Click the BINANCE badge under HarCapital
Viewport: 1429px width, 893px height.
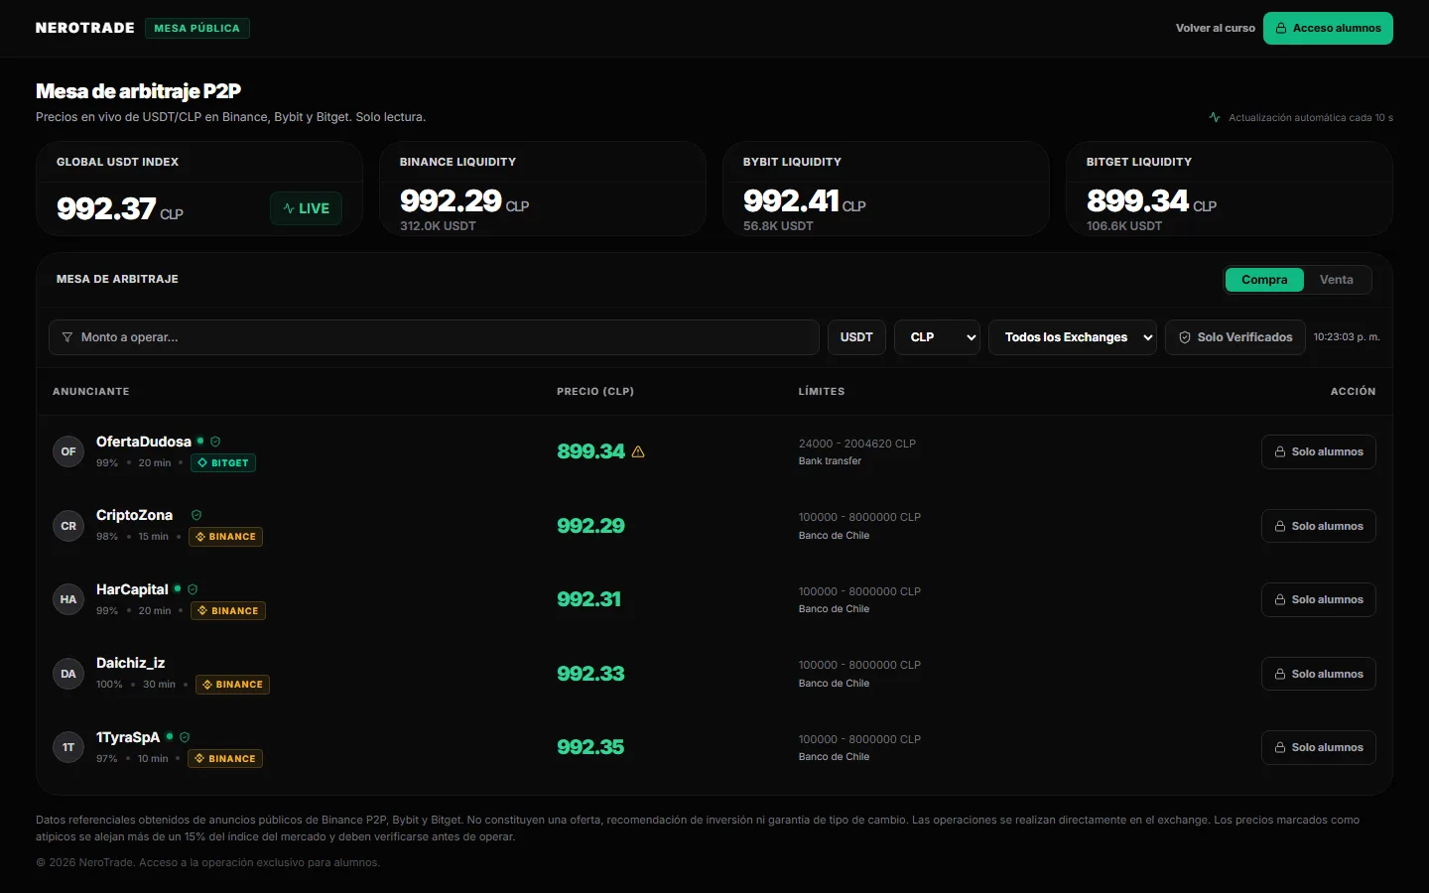click(x=228, y=611)
